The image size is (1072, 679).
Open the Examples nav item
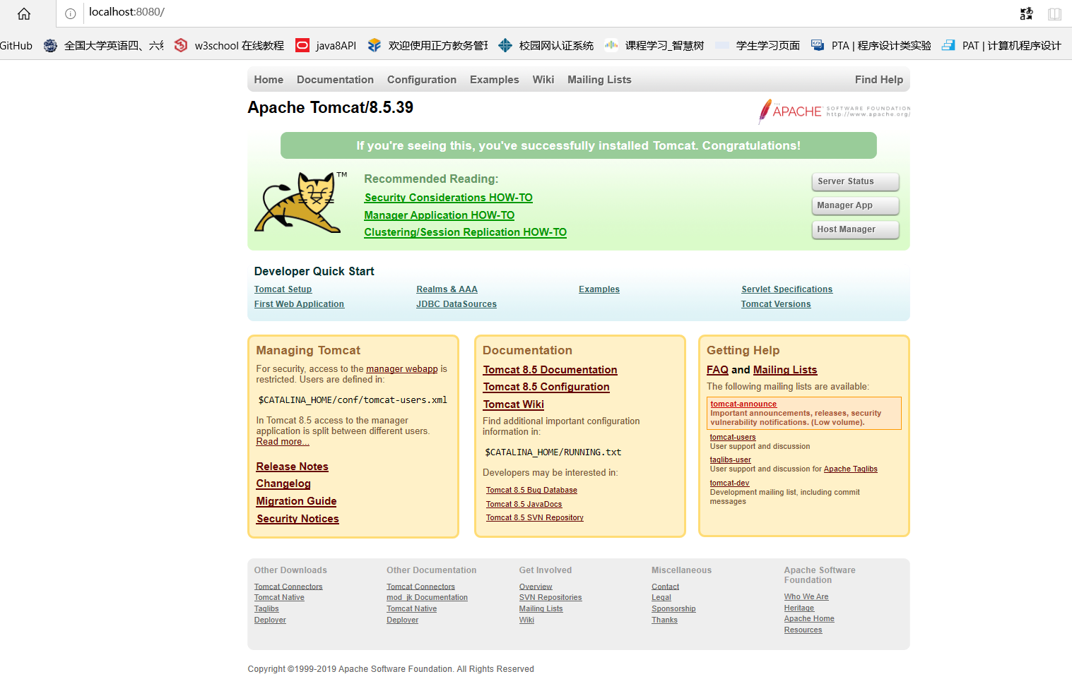click(x=495, y=80)
